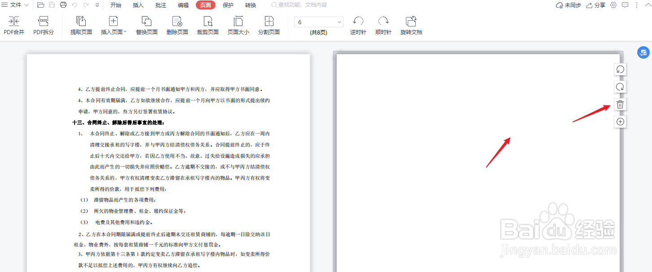Open the 裁剪页面 crop page tool

tap(207, 25)
